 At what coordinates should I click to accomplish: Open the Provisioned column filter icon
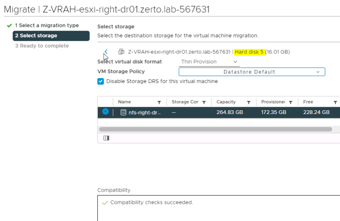(x=291, y=102)
